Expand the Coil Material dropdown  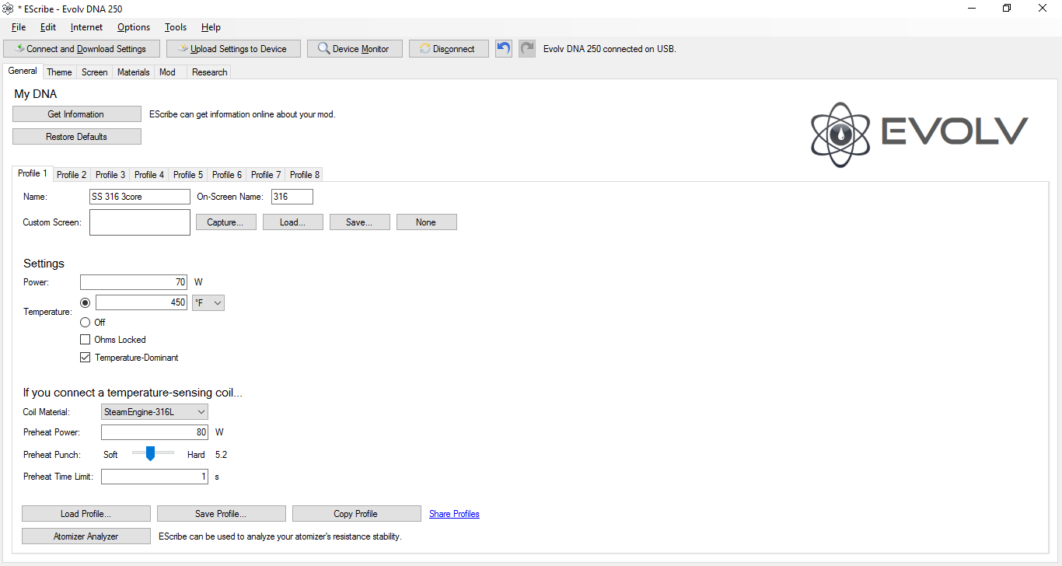pos(155,412)
